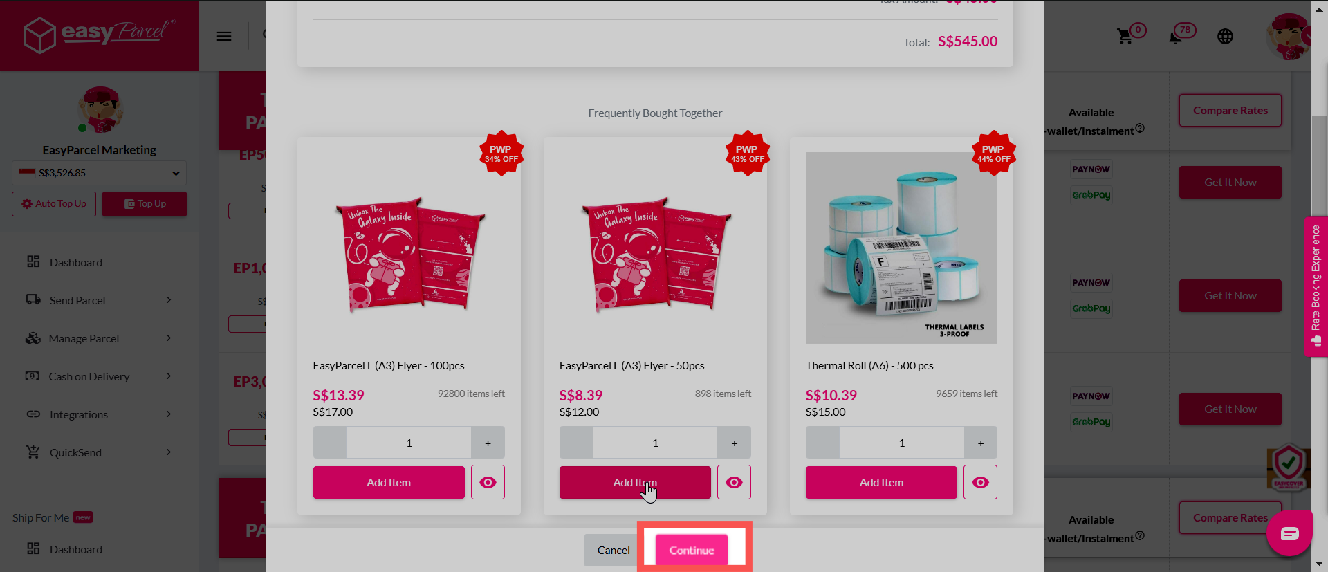This screenshot has width=1328, height=572.
Task: Preview EasyParcel Flyer 50pcs with eye icon
Action: tap(734, 482)
